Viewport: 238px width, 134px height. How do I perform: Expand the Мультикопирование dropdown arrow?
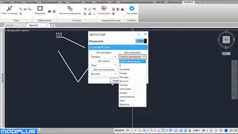(x=70, y=16)
